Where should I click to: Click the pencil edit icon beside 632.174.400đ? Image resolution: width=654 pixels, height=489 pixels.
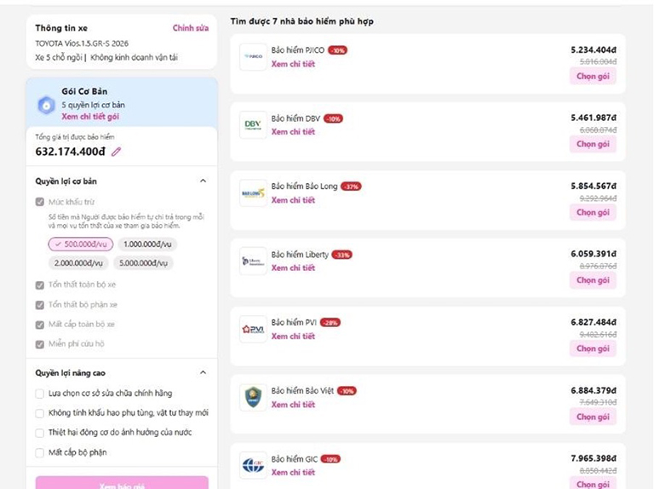pyautogui.click(x=116, y=152)
